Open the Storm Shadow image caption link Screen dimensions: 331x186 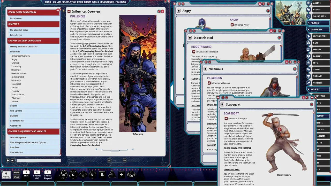click(x=284, y=175)
